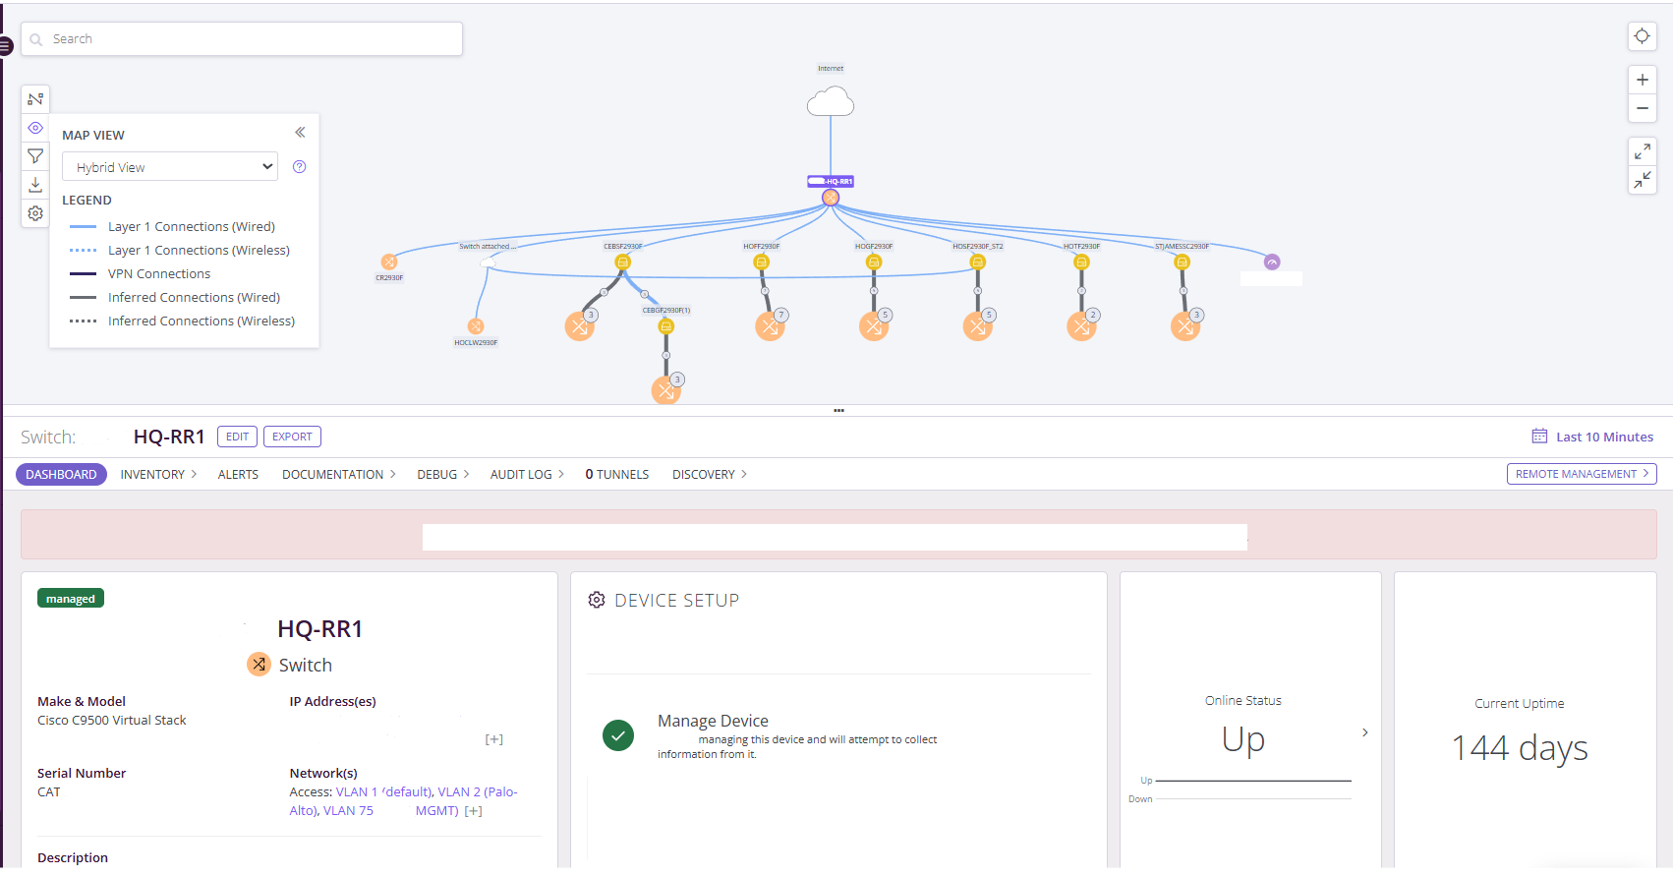Open map settings gear icon
Image resolution: width=1673 pixels, height=876 pixels.
click(35, 213)
